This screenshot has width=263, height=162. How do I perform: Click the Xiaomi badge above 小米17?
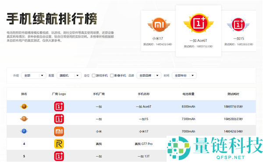pyautogui.click(x=159, y=25)
